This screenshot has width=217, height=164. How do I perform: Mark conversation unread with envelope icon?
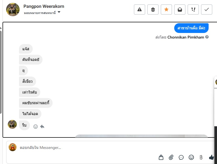pyautogui.click(x=180, y=9)
